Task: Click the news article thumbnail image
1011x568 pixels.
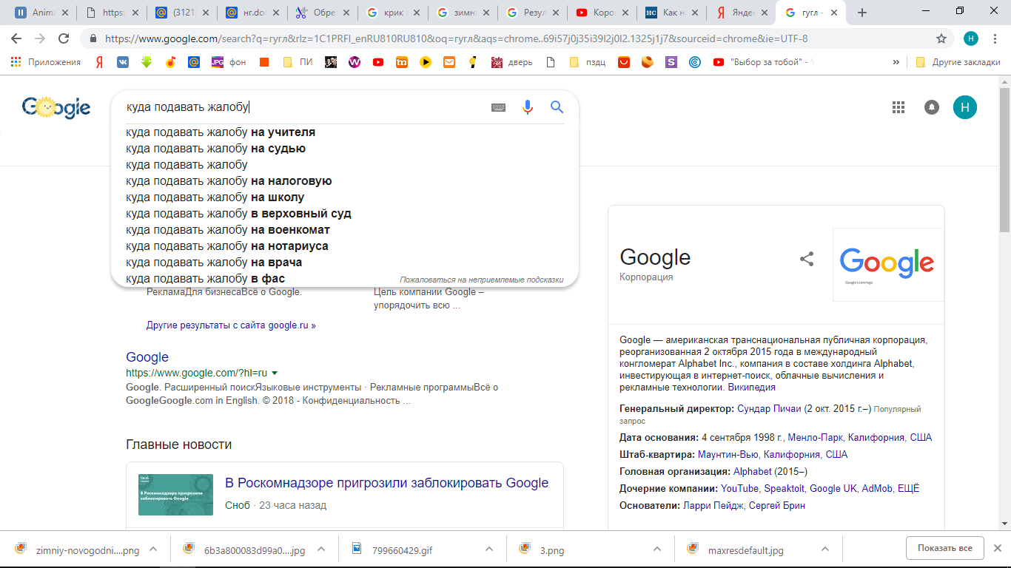Action: (x=175, y=495)
